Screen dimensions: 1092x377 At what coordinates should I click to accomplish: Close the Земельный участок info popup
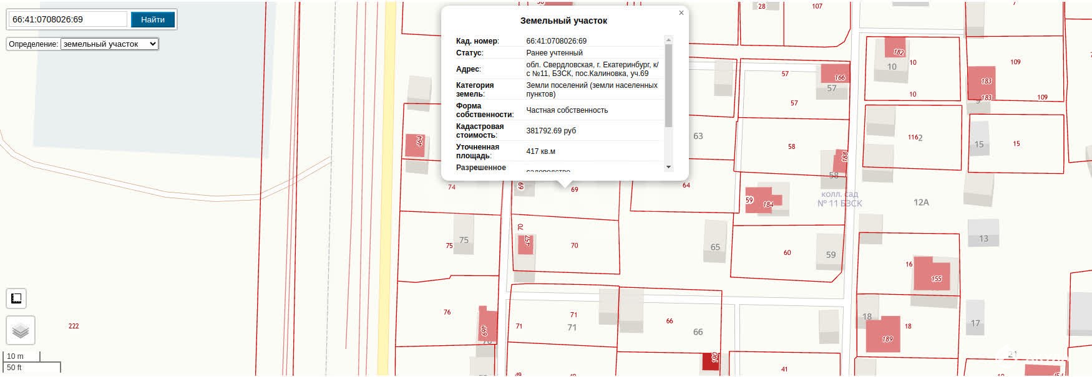[681, 13]
